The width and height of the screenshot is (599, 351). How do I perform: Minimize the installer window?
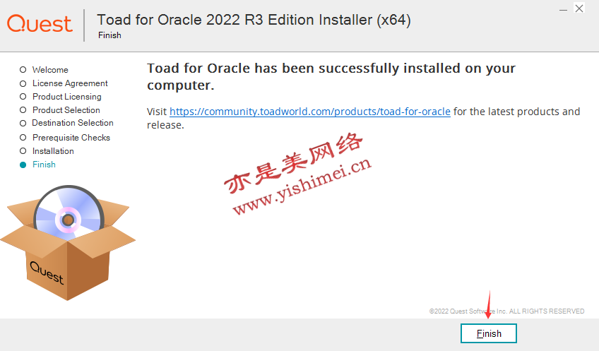point(563,9)
